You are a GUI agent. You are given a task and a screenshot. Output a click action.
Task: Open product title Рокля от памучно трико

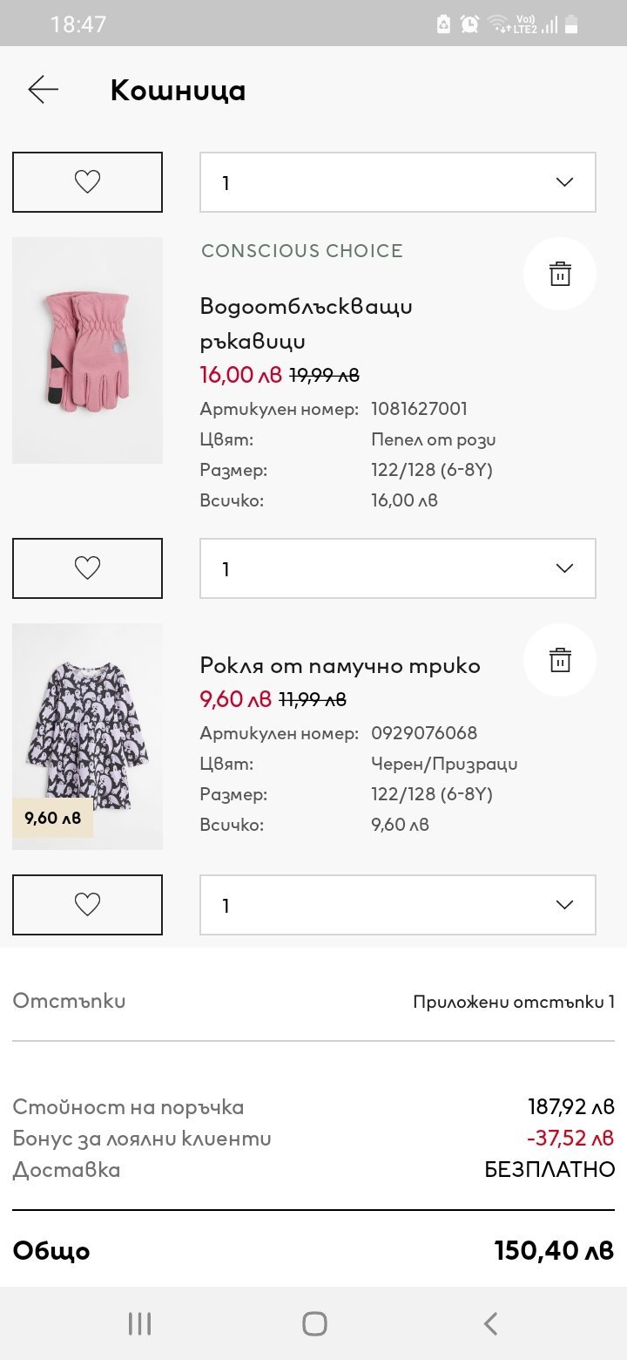340,666
